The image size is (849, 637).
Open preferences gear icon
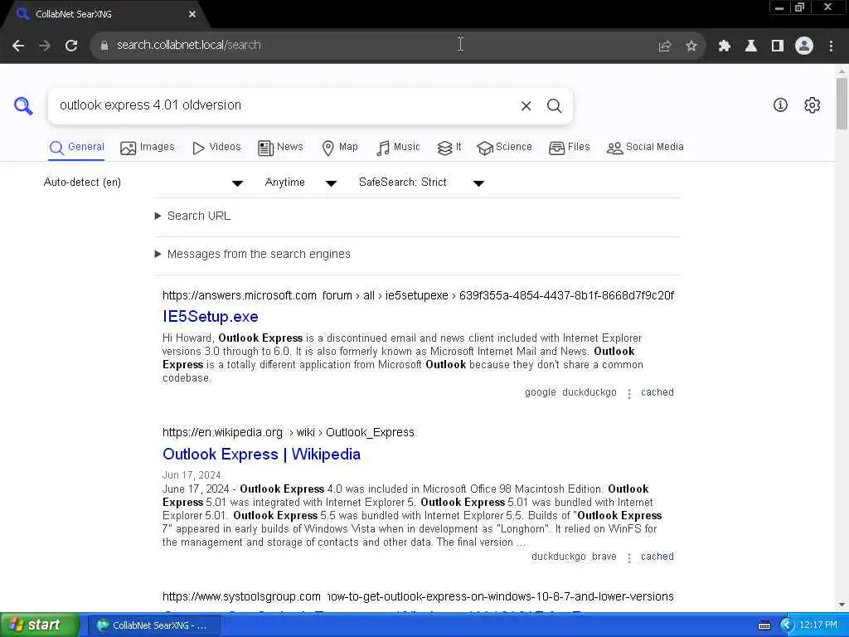point(813,105)
